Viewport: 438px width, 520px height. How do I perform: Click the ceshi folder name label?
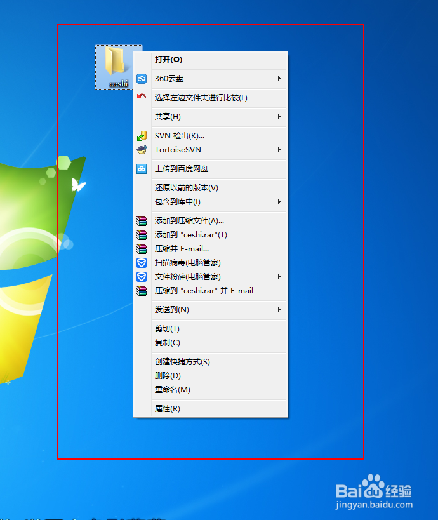[x=118, y=84]
